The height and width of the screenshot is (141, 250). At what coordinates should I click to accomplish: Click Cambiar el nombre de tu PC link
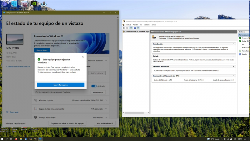point(18,67)
